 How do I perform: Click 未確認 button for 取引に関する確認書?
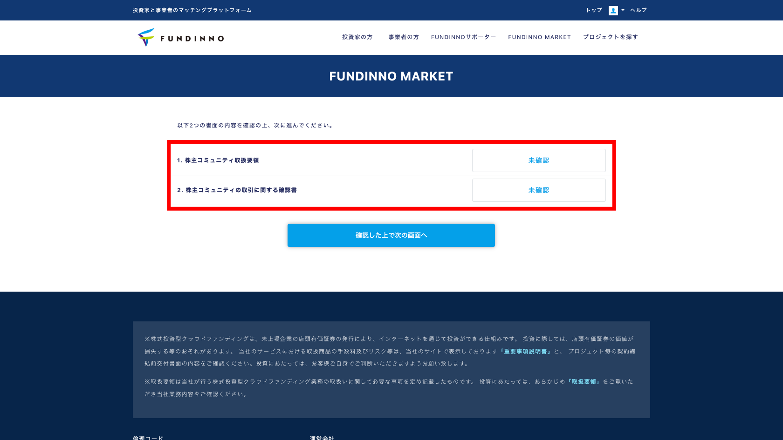pyautogui.click(x=539, y=190)
